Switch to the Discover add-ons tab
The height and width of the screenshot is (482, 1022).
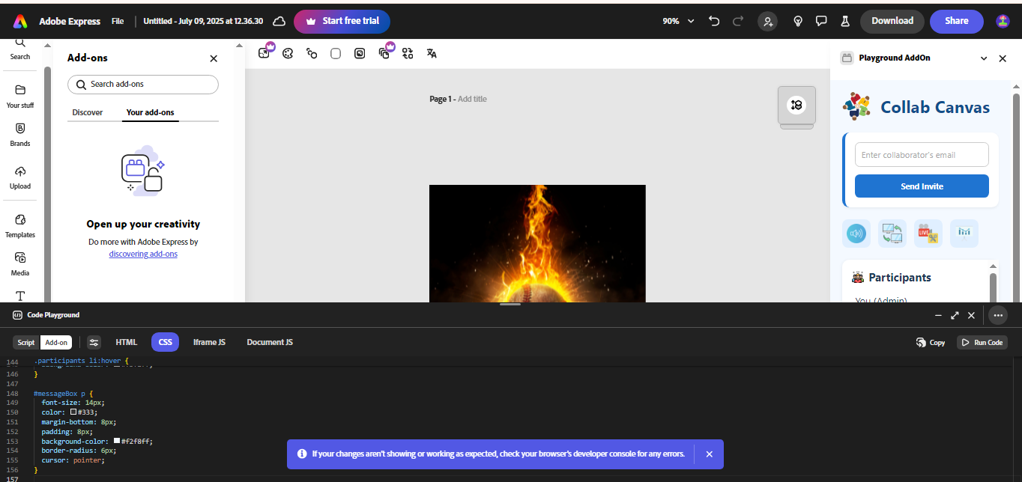pos(87,112)
